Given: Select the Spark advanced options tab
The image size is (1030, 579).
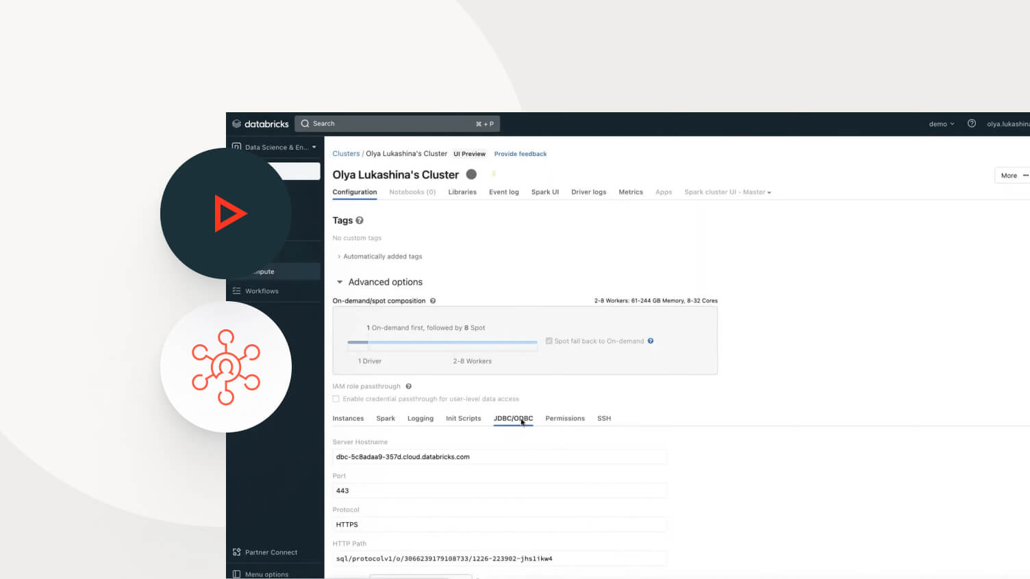Looking at the screenshot, I should click(386, 418).
